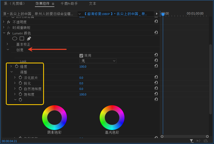
Task: Click the 淡化胶片 value 0.0
Action: coord(81,78)
